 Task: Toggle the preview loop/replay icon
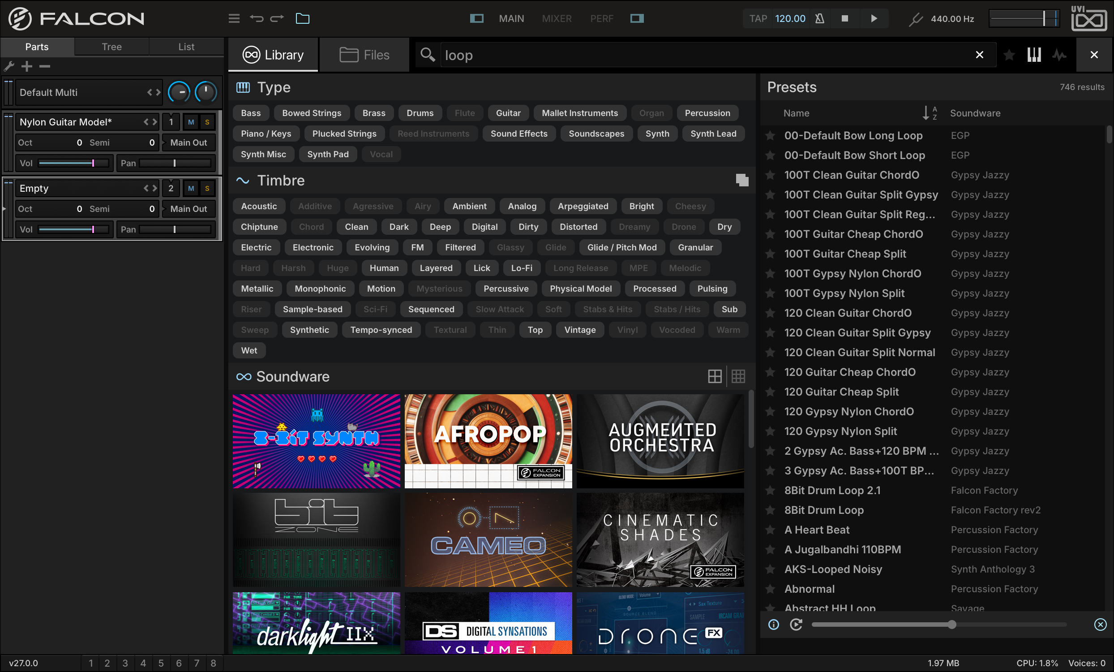coord(796,625)
